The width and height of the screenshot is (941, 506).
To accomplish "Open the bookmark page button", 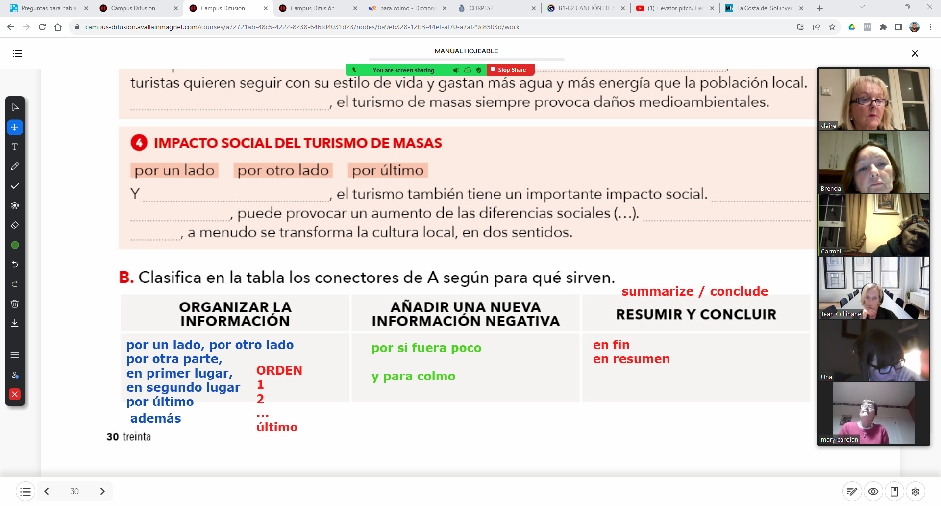I will point(894,491).
